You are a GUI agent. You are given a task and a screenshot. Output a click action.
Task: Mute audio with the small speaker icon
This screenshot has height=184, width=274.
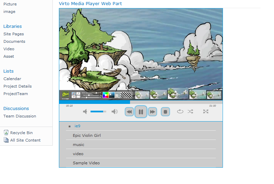click(85, 111)
